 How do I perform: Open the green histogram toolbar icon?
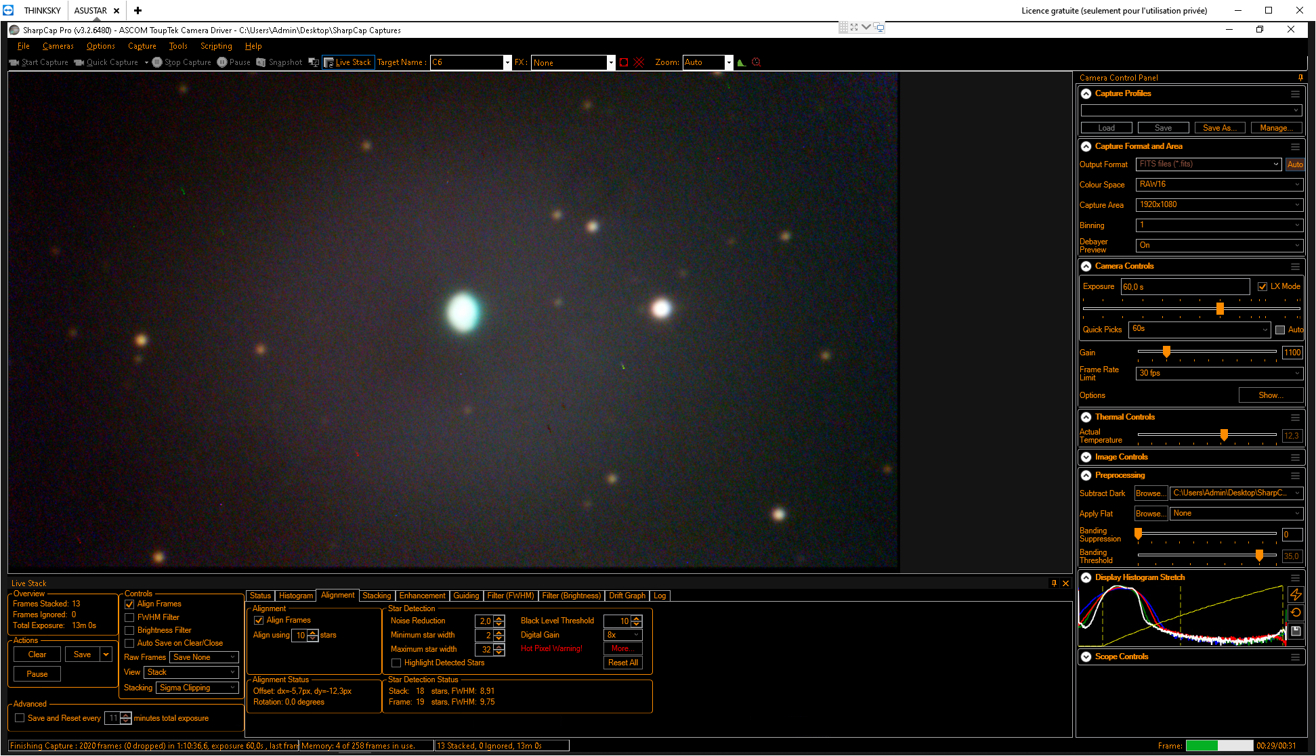(742, 62)
